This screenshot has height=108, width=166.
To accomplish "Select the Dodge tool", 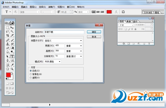I will coord(12,52).
